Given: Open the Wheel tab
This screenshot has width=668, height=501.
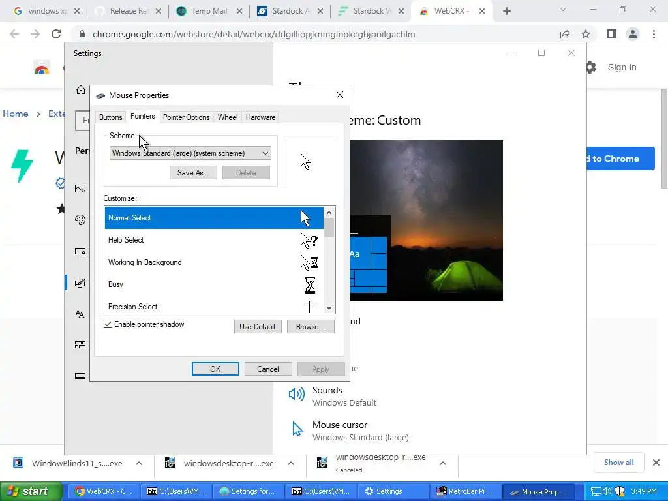Looking at the screenshot, I should 228,117.
